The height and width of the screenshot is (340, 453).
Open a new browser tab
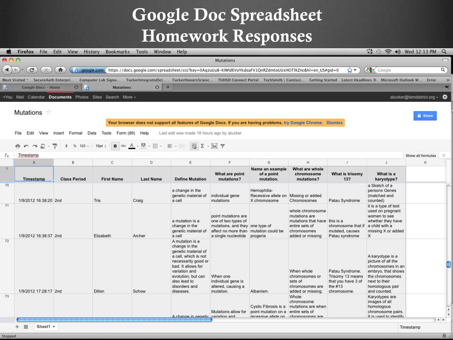click(168, 87)
